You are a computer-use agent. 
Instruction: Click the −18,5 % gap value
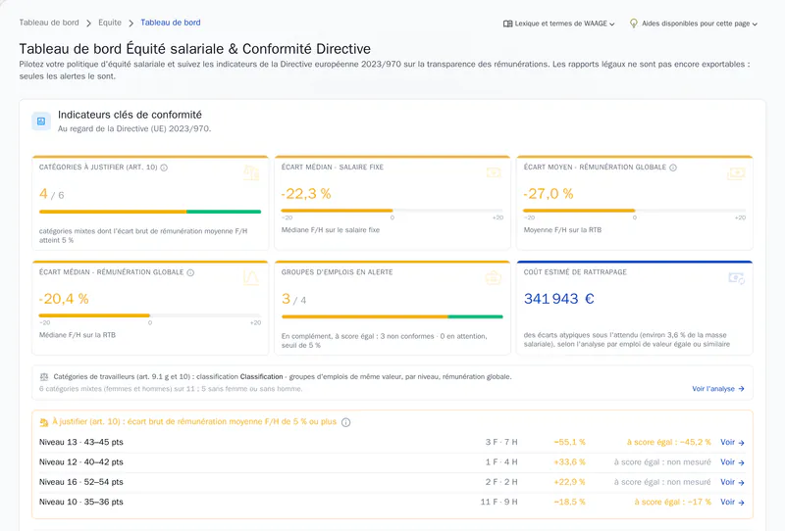point(570,502)
